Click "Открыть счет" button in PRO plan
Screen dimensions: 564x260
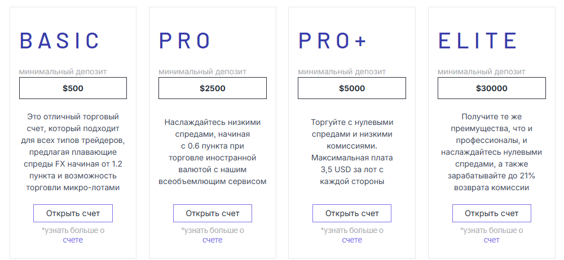[212, 213]
